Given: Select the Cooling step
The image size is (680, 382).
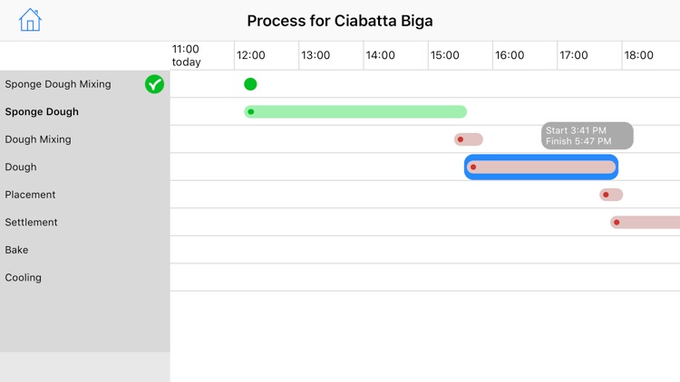Looking at the screenshot, I should click(24, 278).
